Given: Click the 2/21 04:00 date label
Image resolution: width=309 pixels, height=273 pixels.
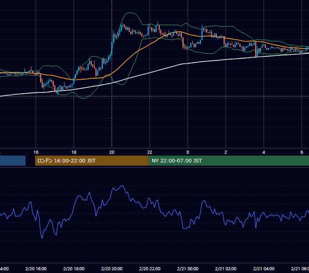Looking at the screenshot, I should click(264, 268).
